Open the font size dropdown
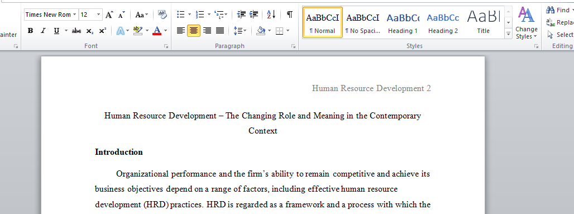 99,15
